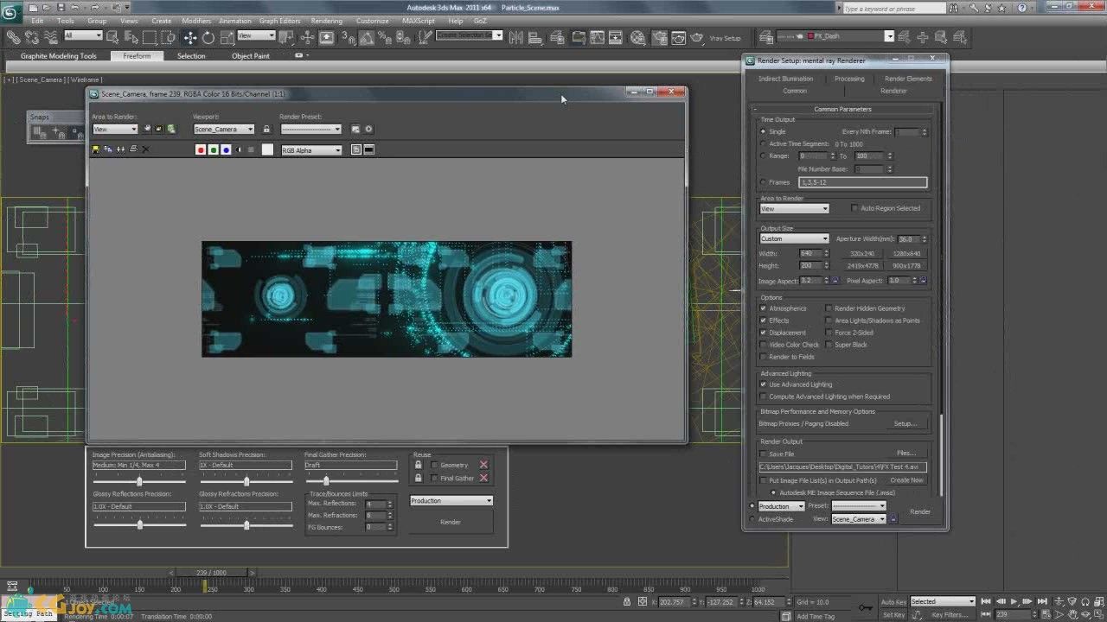This screenshot has height=622, width=1107.
Task: Switch to the Render Elements tab
Action: (x=908, y=79)
